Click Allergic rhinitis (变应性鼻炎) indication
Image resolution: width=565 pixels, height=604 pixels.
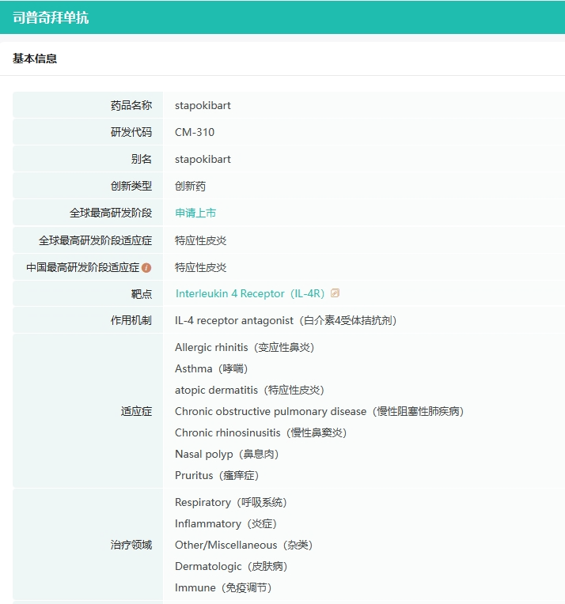(x=245, y=347)
